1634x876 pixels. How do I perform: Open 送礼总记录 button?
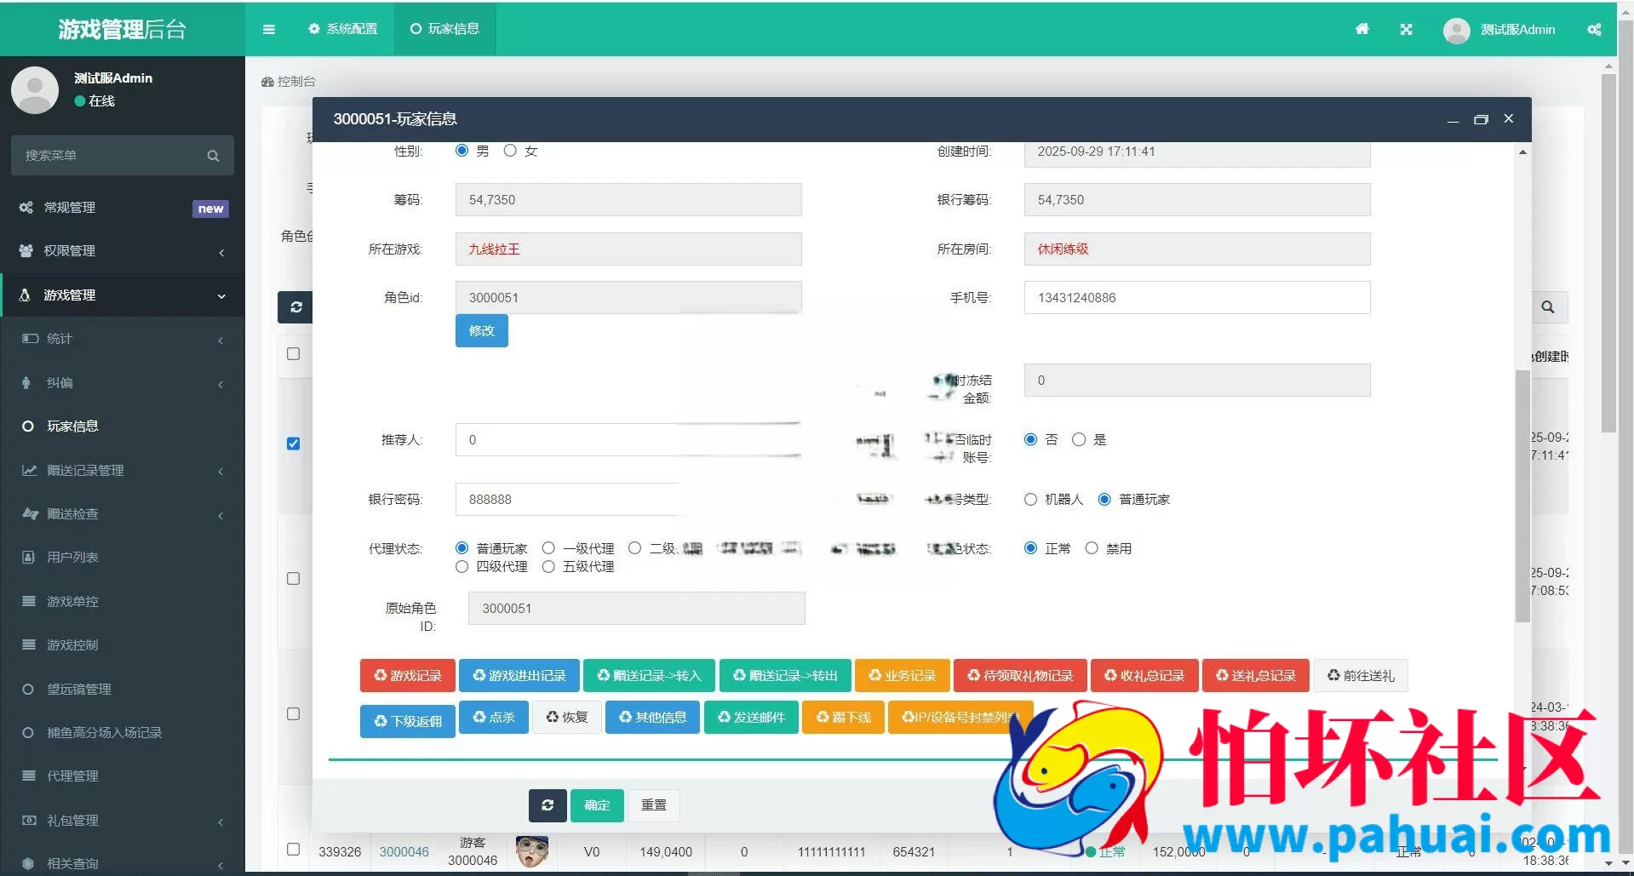point(1256,675)
